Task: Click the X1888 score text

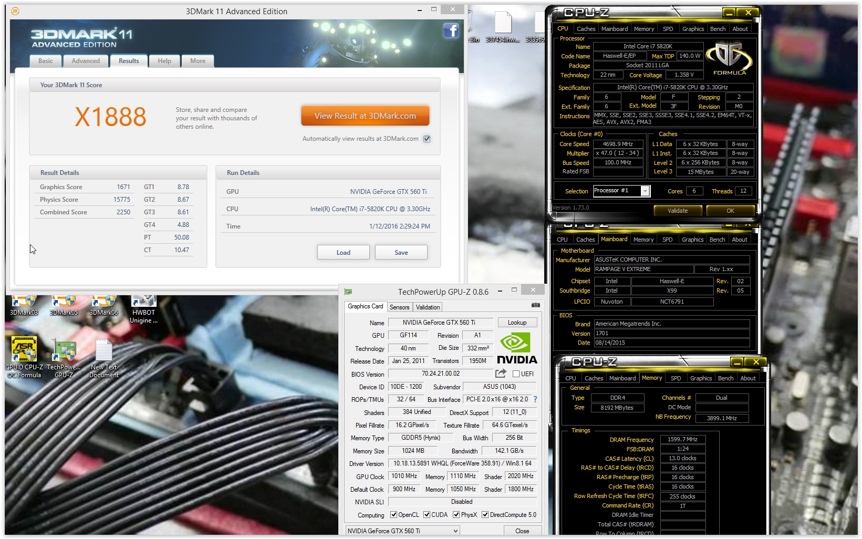Action: click(x=111, y=117)
